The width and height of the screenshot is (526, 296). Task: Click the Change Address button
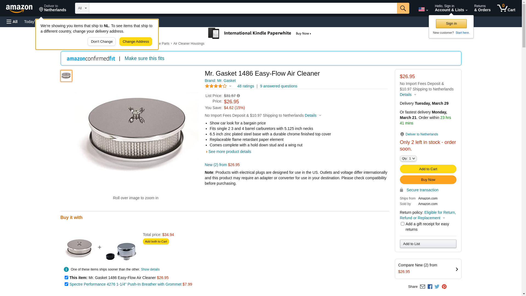pyautogui.click(x=136, y=42)
